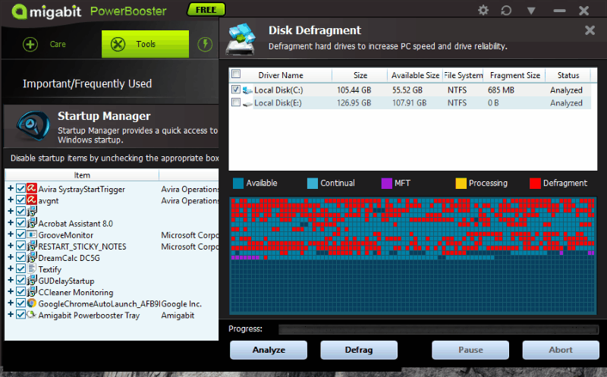Open the title bar dropdown triangle menu
Viewport: 607px width, 377px height.
coord(531,11)
